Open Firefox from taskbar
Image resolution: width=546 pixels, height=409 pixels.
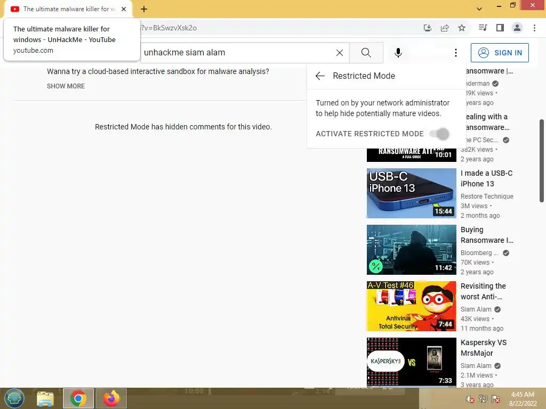click(111, 398)
